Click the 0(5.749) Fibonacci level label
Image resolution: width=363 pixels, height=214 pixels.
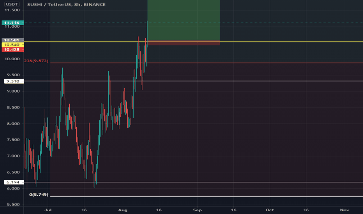(39, 195)
